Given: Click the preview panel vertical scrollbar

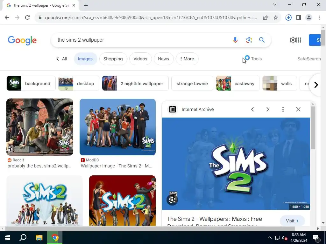Looking at the screenshot, I should coord(313,128).
